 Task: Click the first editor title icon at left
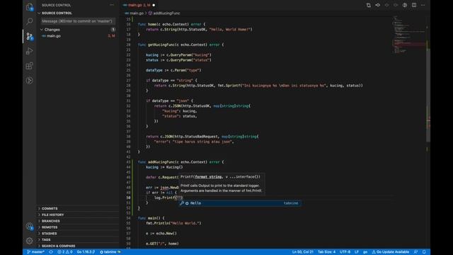pyautogui.click(x=368, y=5)
